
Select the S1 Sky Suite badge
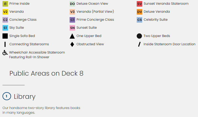[5, 28]
